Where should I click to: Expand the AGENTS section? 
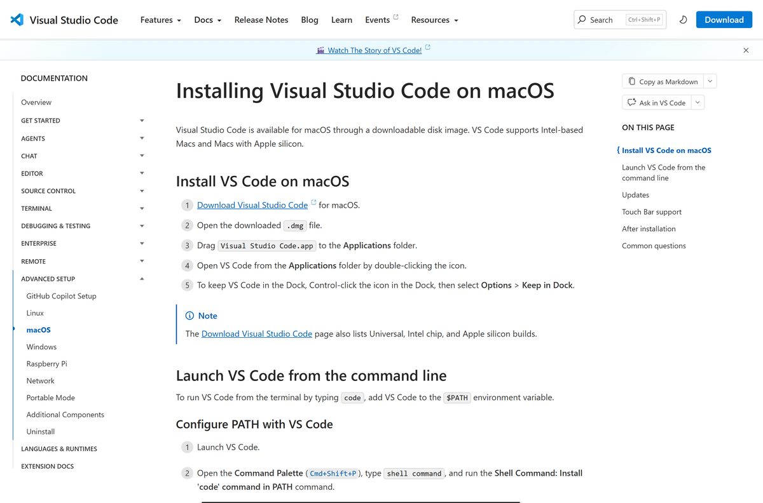83,138
